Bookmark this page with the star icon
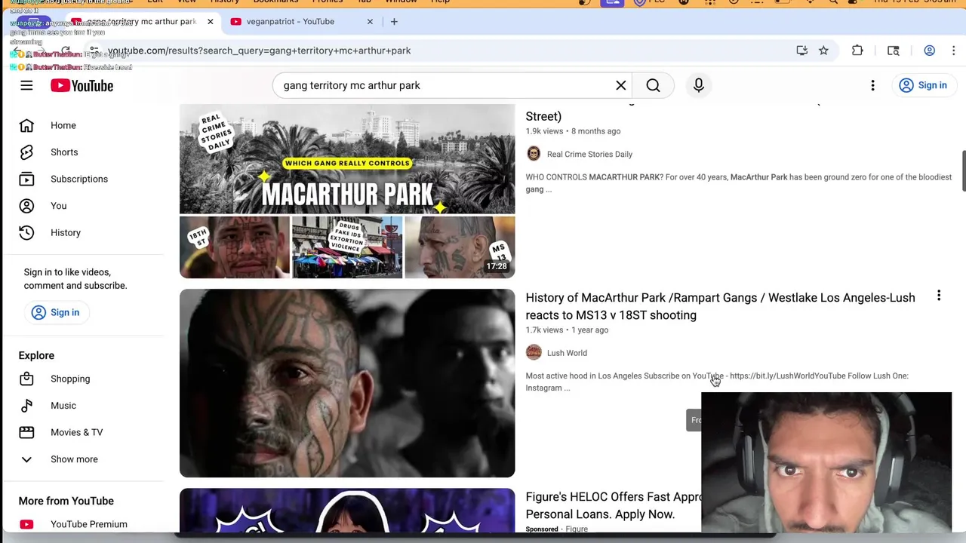The image size is (966, 543). click(x=823, y=51)
